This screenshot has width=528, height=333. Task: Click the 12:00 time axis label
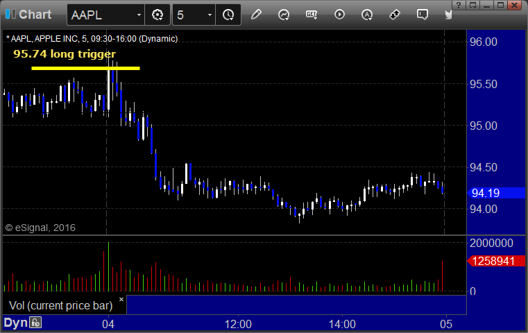pyautogui.click(x=238, y=324)
